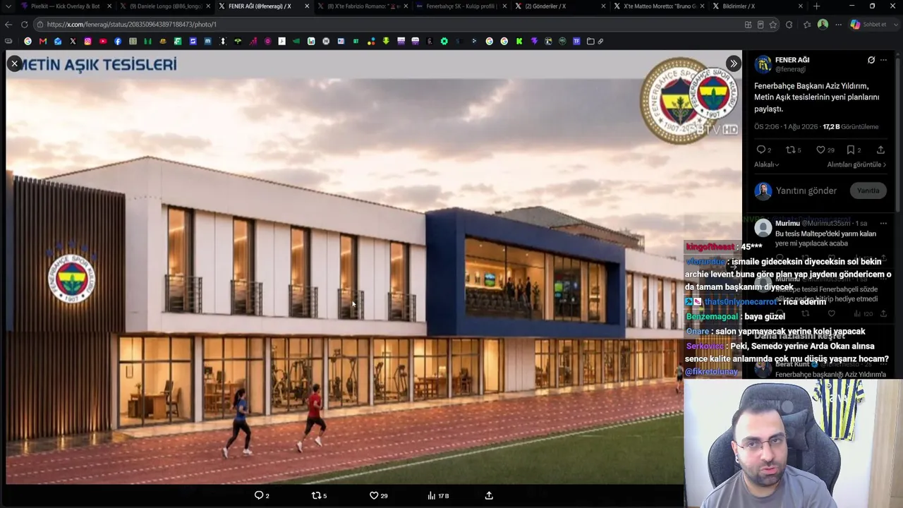903x508 pixels.
Task: Switch to the Matteo Moretto tab
Action: tap(658, 6)
